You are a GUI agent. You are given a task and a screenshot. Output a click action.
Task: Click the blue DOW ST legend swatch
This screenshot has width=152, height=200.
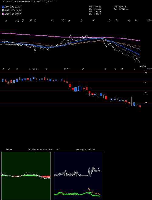point(3,7)
